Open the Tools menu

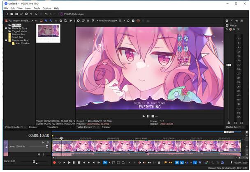pyautogui.click(x=37, y=8)
